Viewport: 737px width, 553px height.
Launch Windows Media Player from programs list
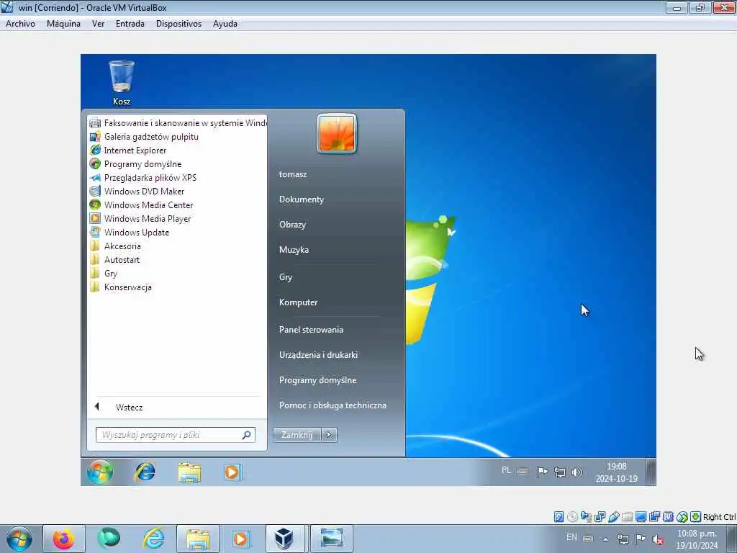(x=140, y=219)
